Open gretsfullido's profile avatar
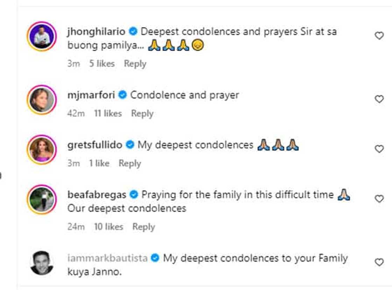This screenshot has height=290, width=392. click(x=42, y=150)
